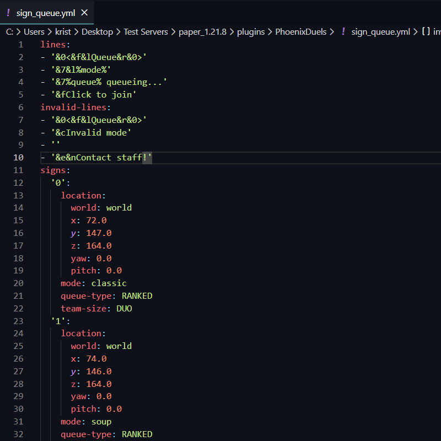Viewport: 441px width, 441px height.
Task: Click the YAML file icon in the sign_queue.yml tab
Action: 8,12
